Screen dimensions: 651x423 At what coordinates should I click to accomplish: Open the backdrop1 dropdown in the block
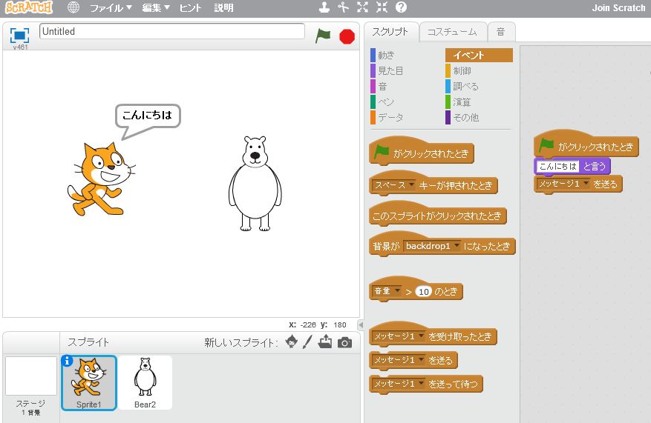point(456,246)
